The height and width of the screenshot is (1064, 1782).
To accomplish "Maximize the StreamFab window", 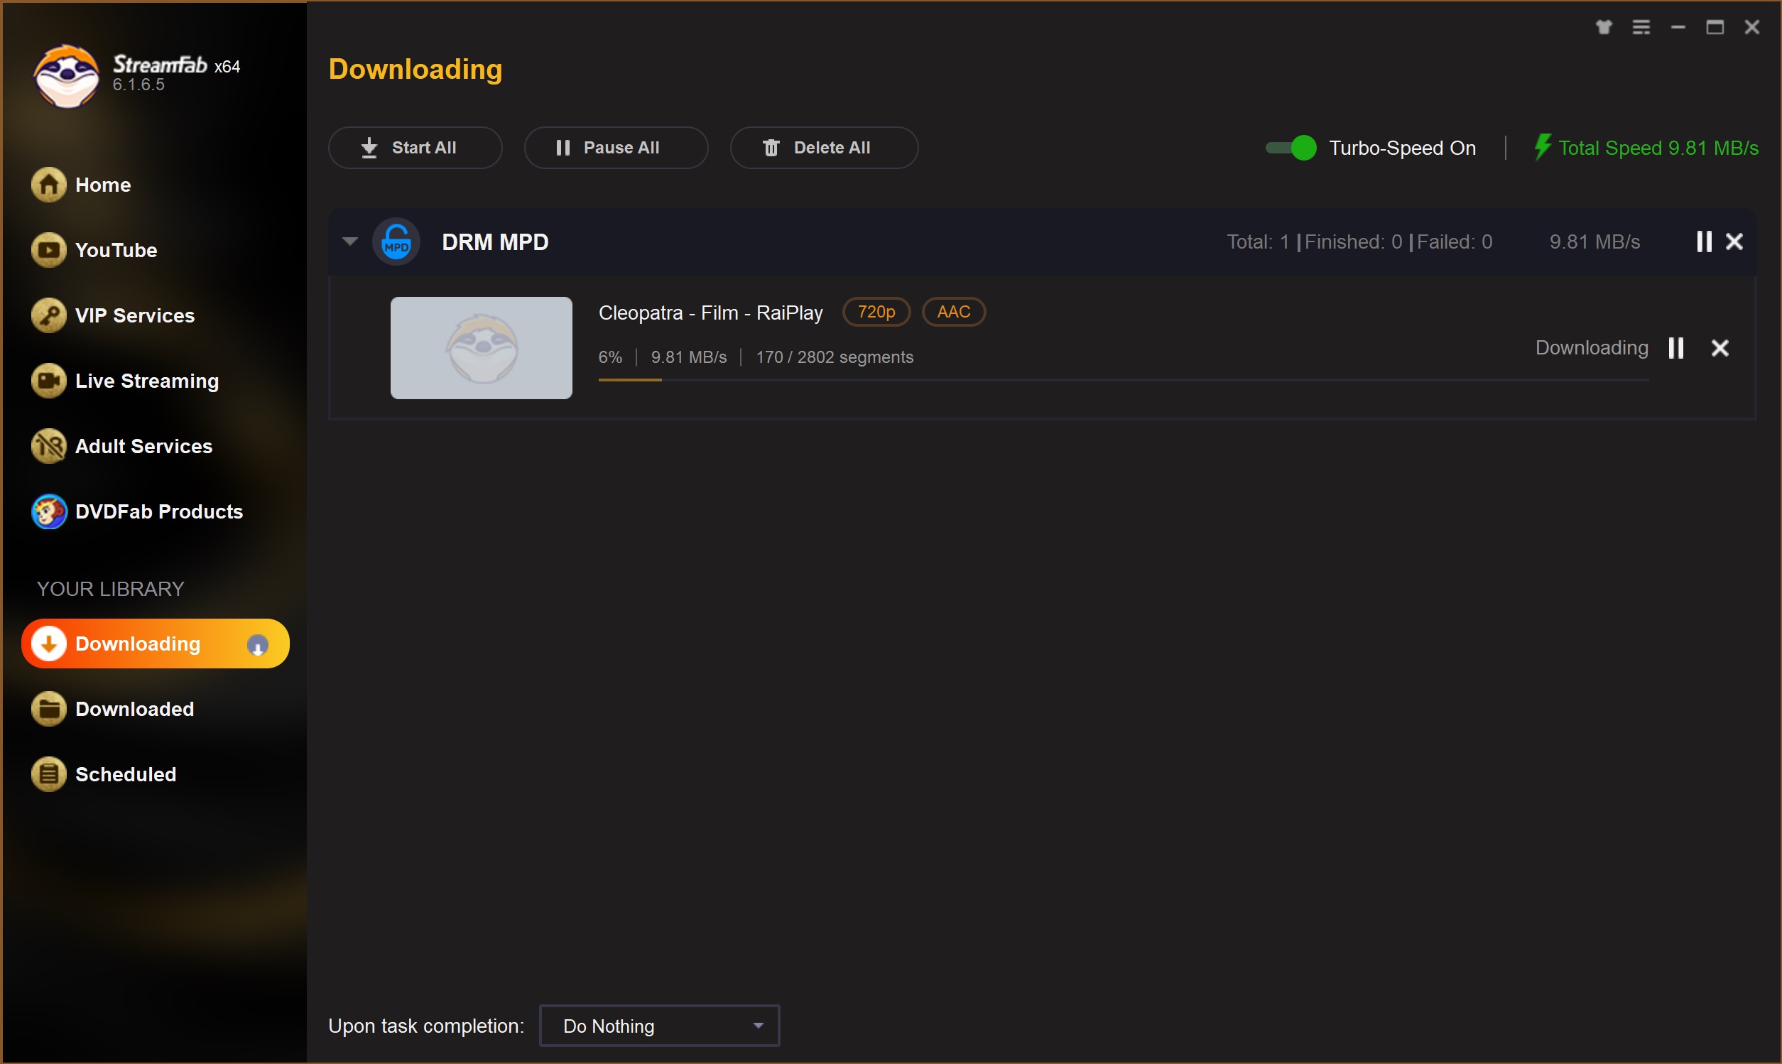I will pyautogui.click(x=1715, y=27).
